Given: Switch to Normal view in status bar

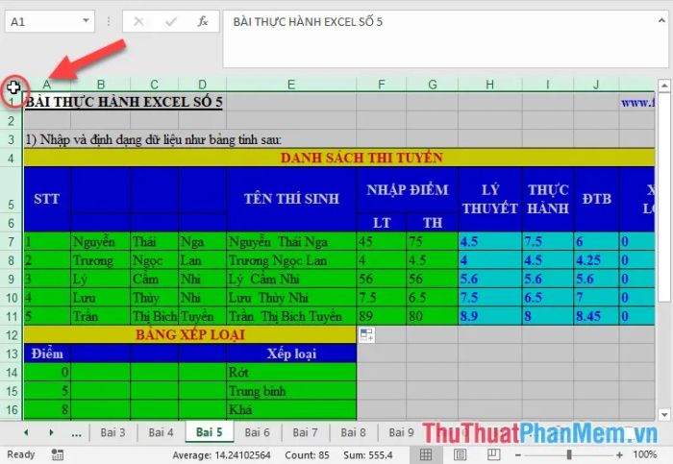Looking at the screenshot, I should pyautogui.click(x=426, y=454).
